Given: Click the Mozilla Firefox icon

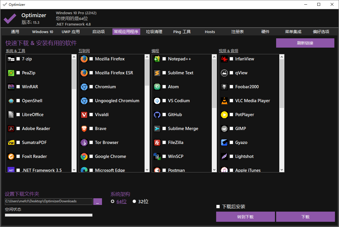Looking at the screenshot, I should tap(84, 59).
